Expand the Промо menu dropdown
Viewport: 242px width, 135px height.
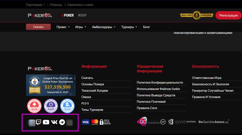click(63, 27)
